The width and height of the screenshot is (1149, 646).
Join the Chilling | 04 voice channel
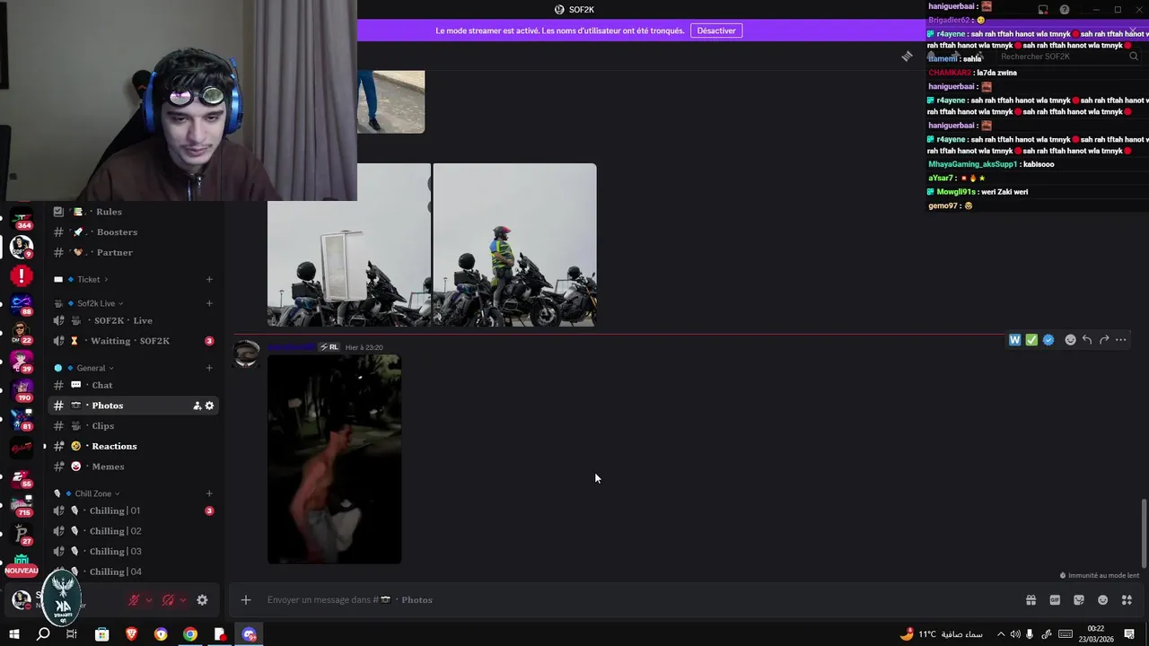(133, 572)
